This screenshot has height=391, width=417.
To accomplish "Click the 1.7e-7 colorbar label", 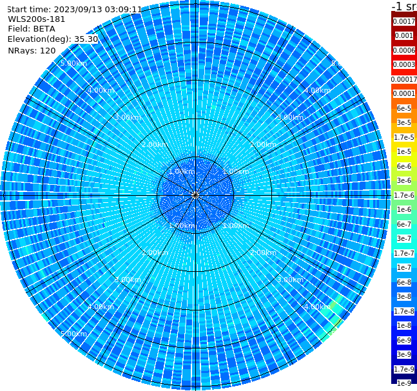I will tap(404, 253).
